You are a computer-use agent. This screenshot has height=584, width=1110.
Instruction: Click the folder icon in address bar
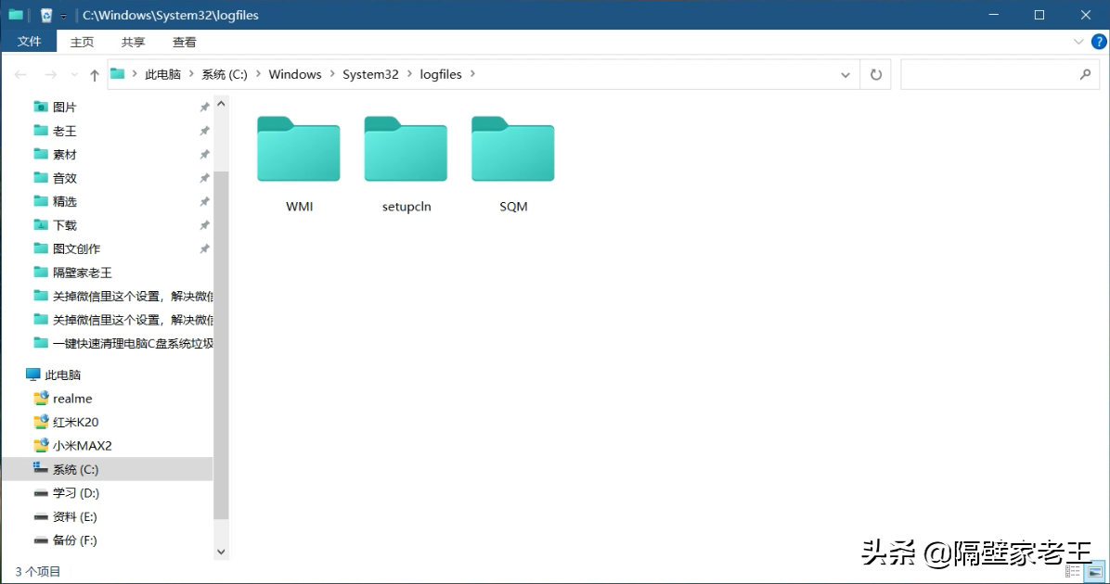(x=118, y=73)
